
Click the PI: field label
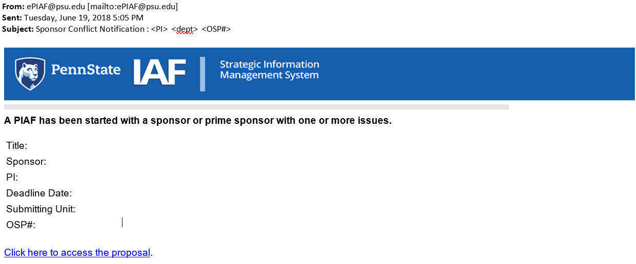pyautogui.click(x=12, y=178)
